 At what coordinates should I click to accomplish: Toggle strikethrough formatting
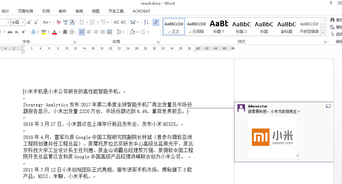(10, 32)
